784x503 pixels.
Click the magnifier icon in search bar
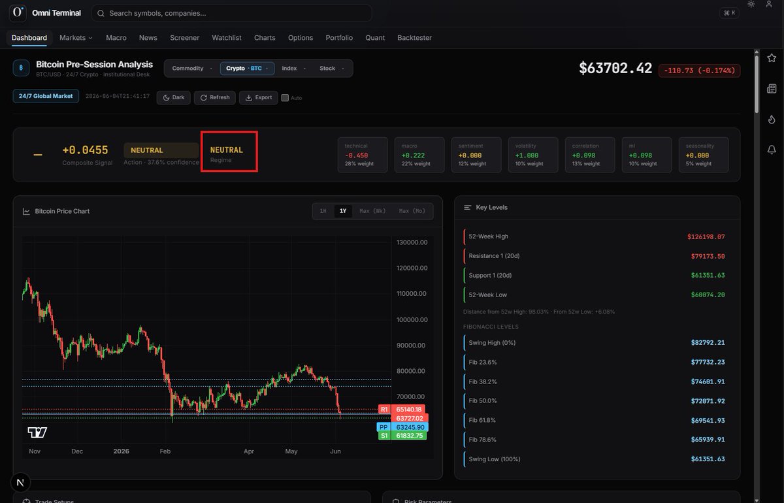pos(101,13)
